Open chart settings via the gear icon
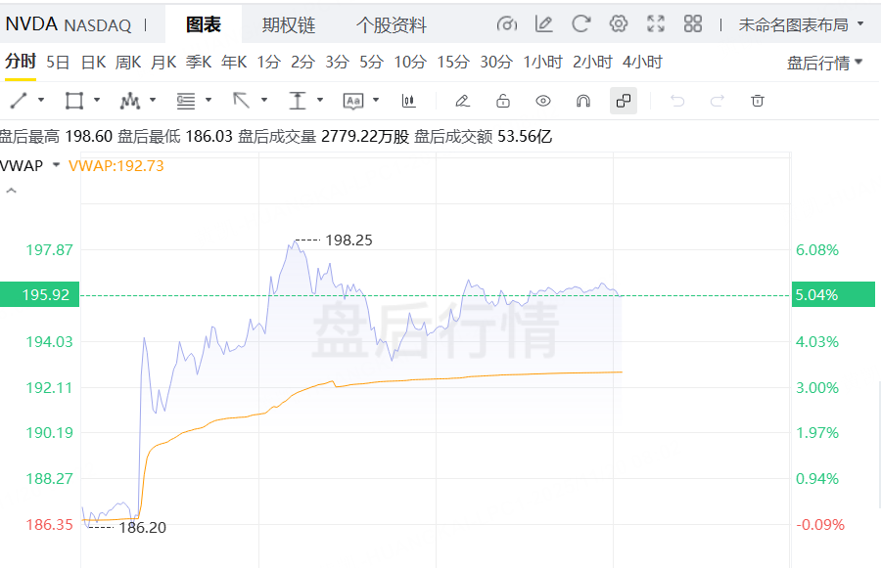This screenshot has height=568, width=881. 618,24
